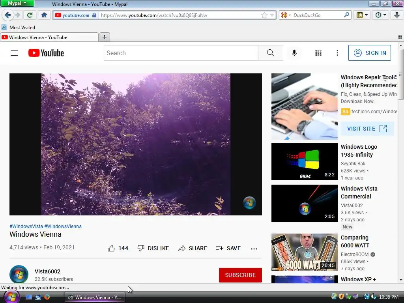Viewport: 404px width, 303px height.
Task: Click the SIGN IN button
Action: pos(369,53)
